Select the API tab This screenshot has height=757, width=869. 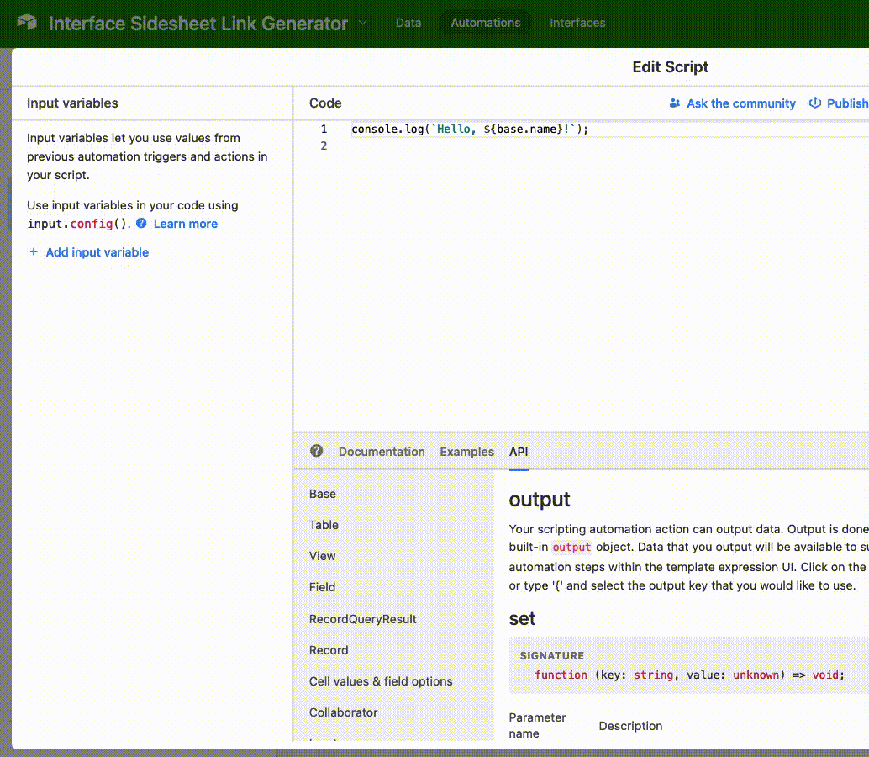[519, 452]
